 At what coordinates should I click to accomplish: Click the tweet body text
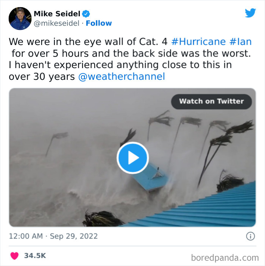pos(130,59)
